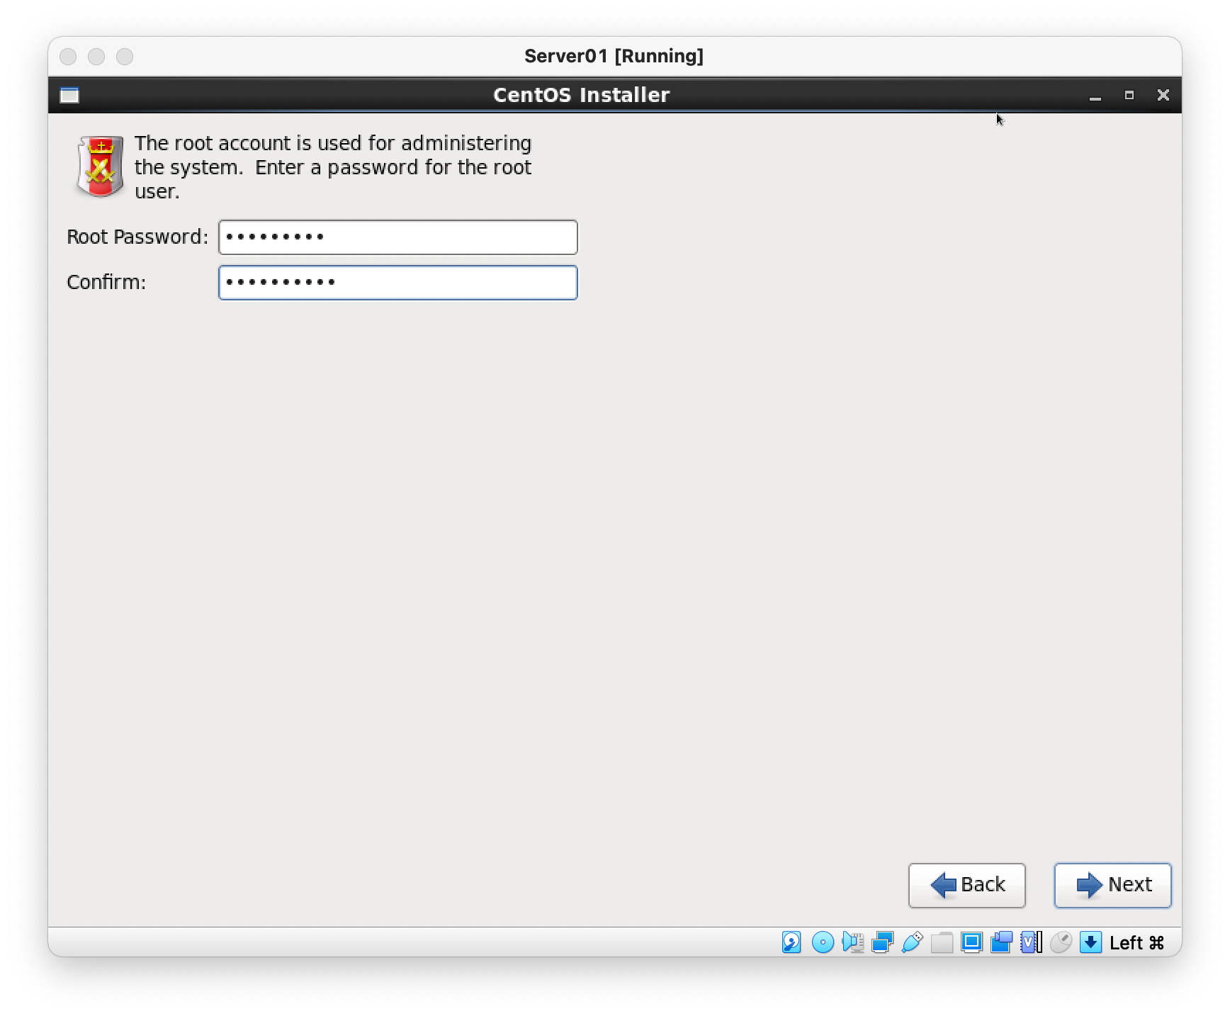The image size is (1230, 1016).
Task: Close the Server01 VirtualBox window via red button
Action: pos(68,56)
